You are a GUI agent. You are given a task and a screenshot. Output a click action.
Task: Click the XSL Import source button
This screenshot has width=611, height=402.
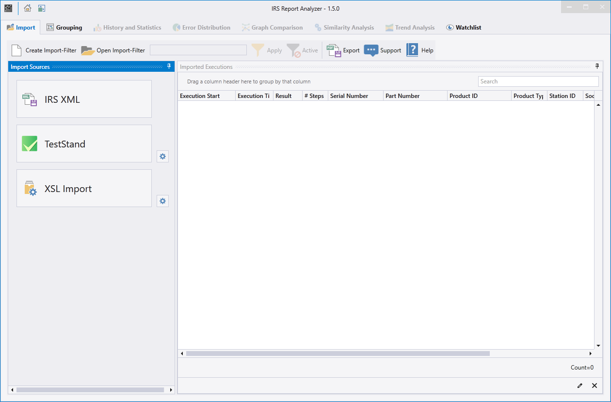click(x=84, y=188)
